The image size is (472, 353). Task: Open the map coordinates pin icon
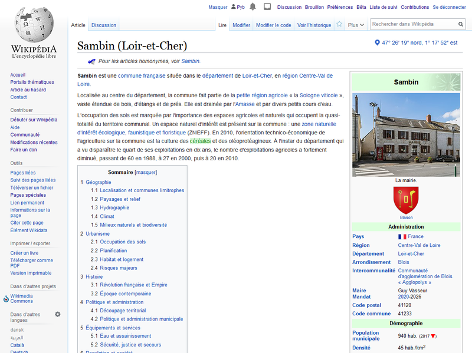point(377,42)
